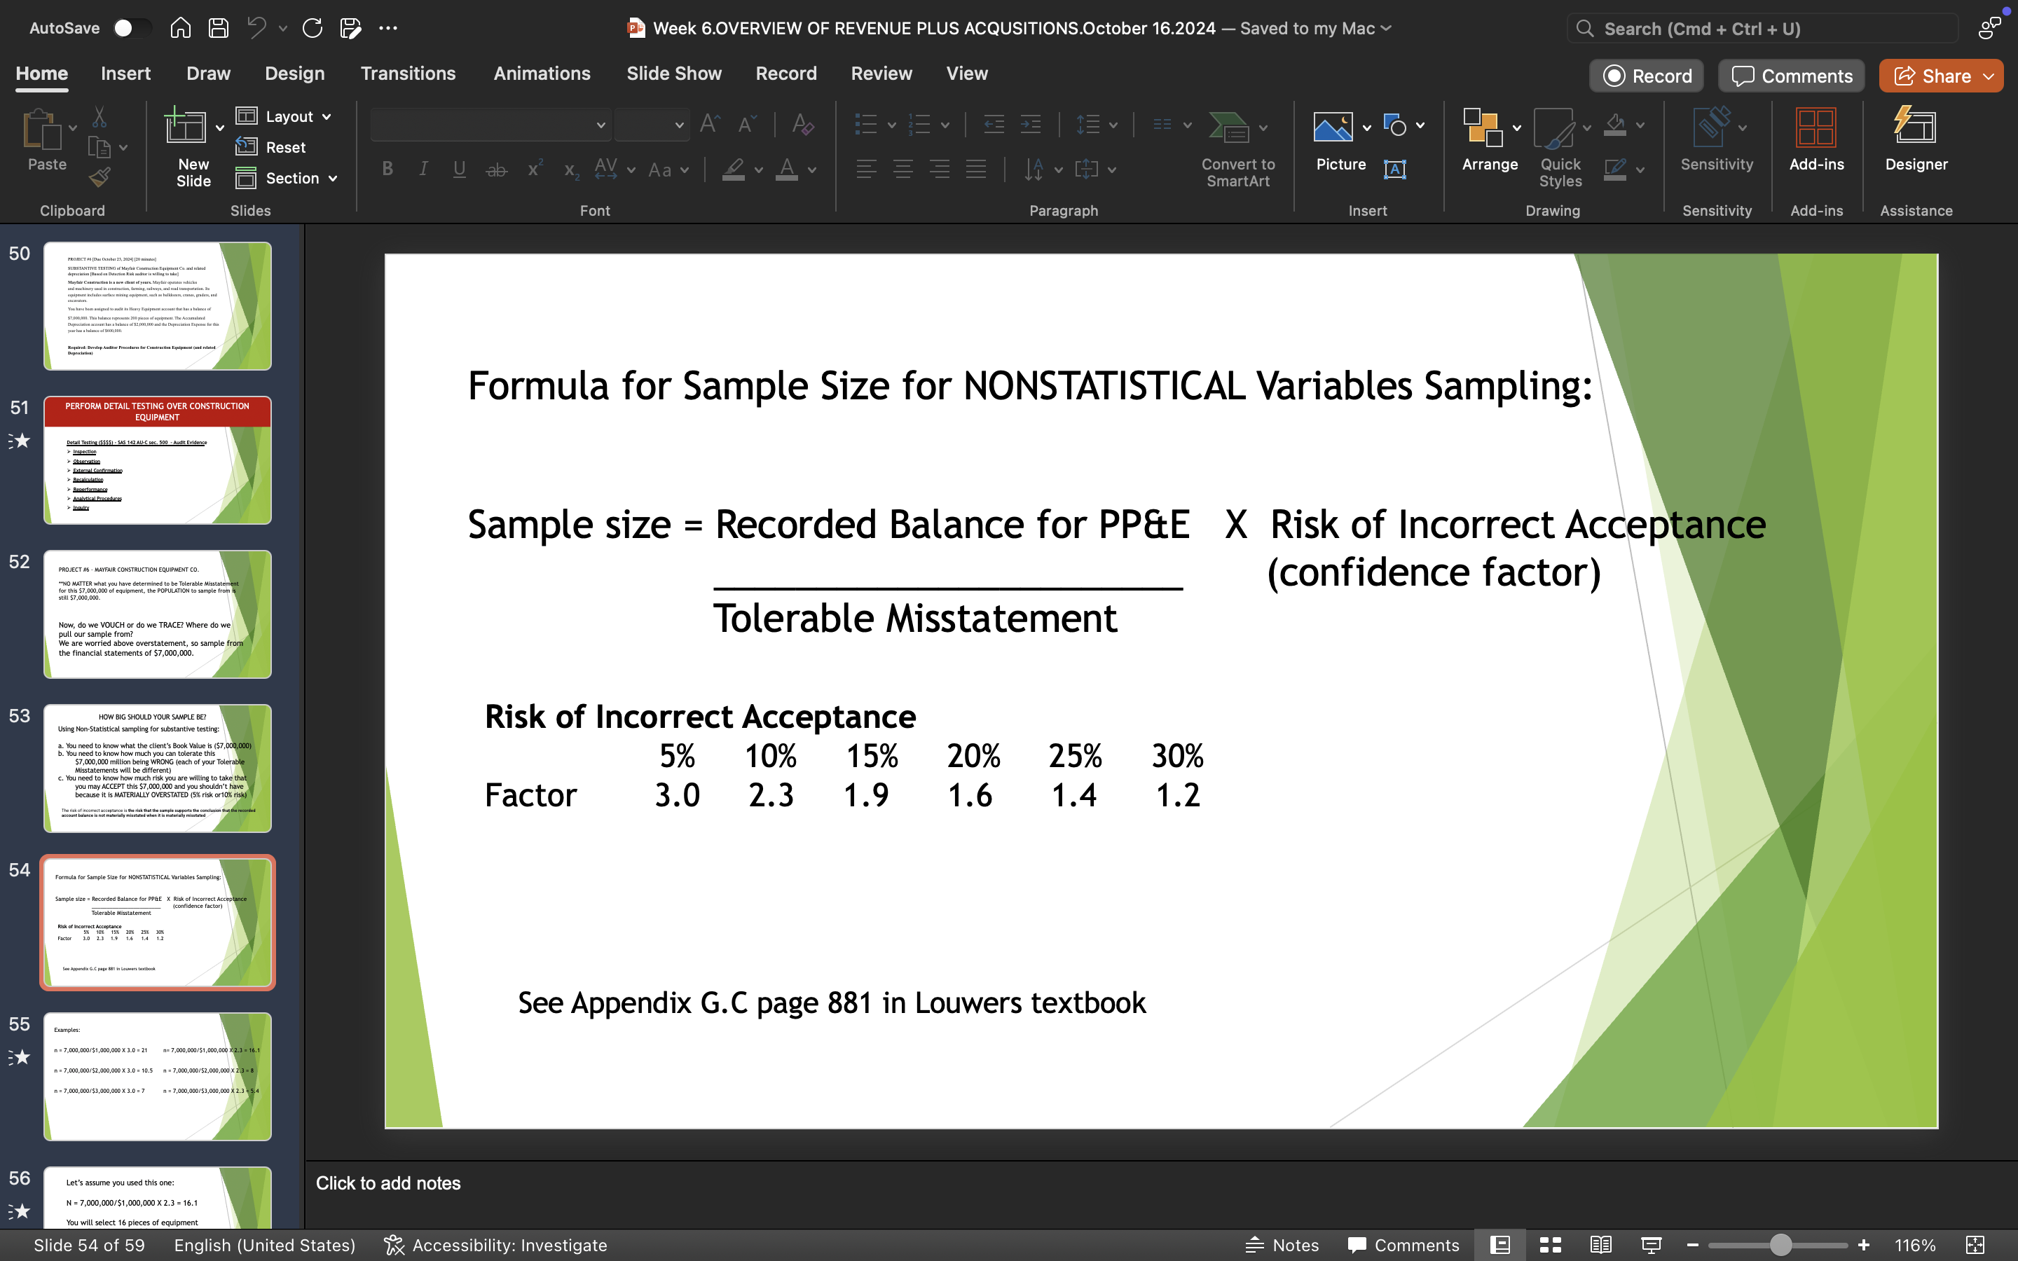
Task: Apply strikethrough to text
Action: pyautogui.click(x=496, y=168)
